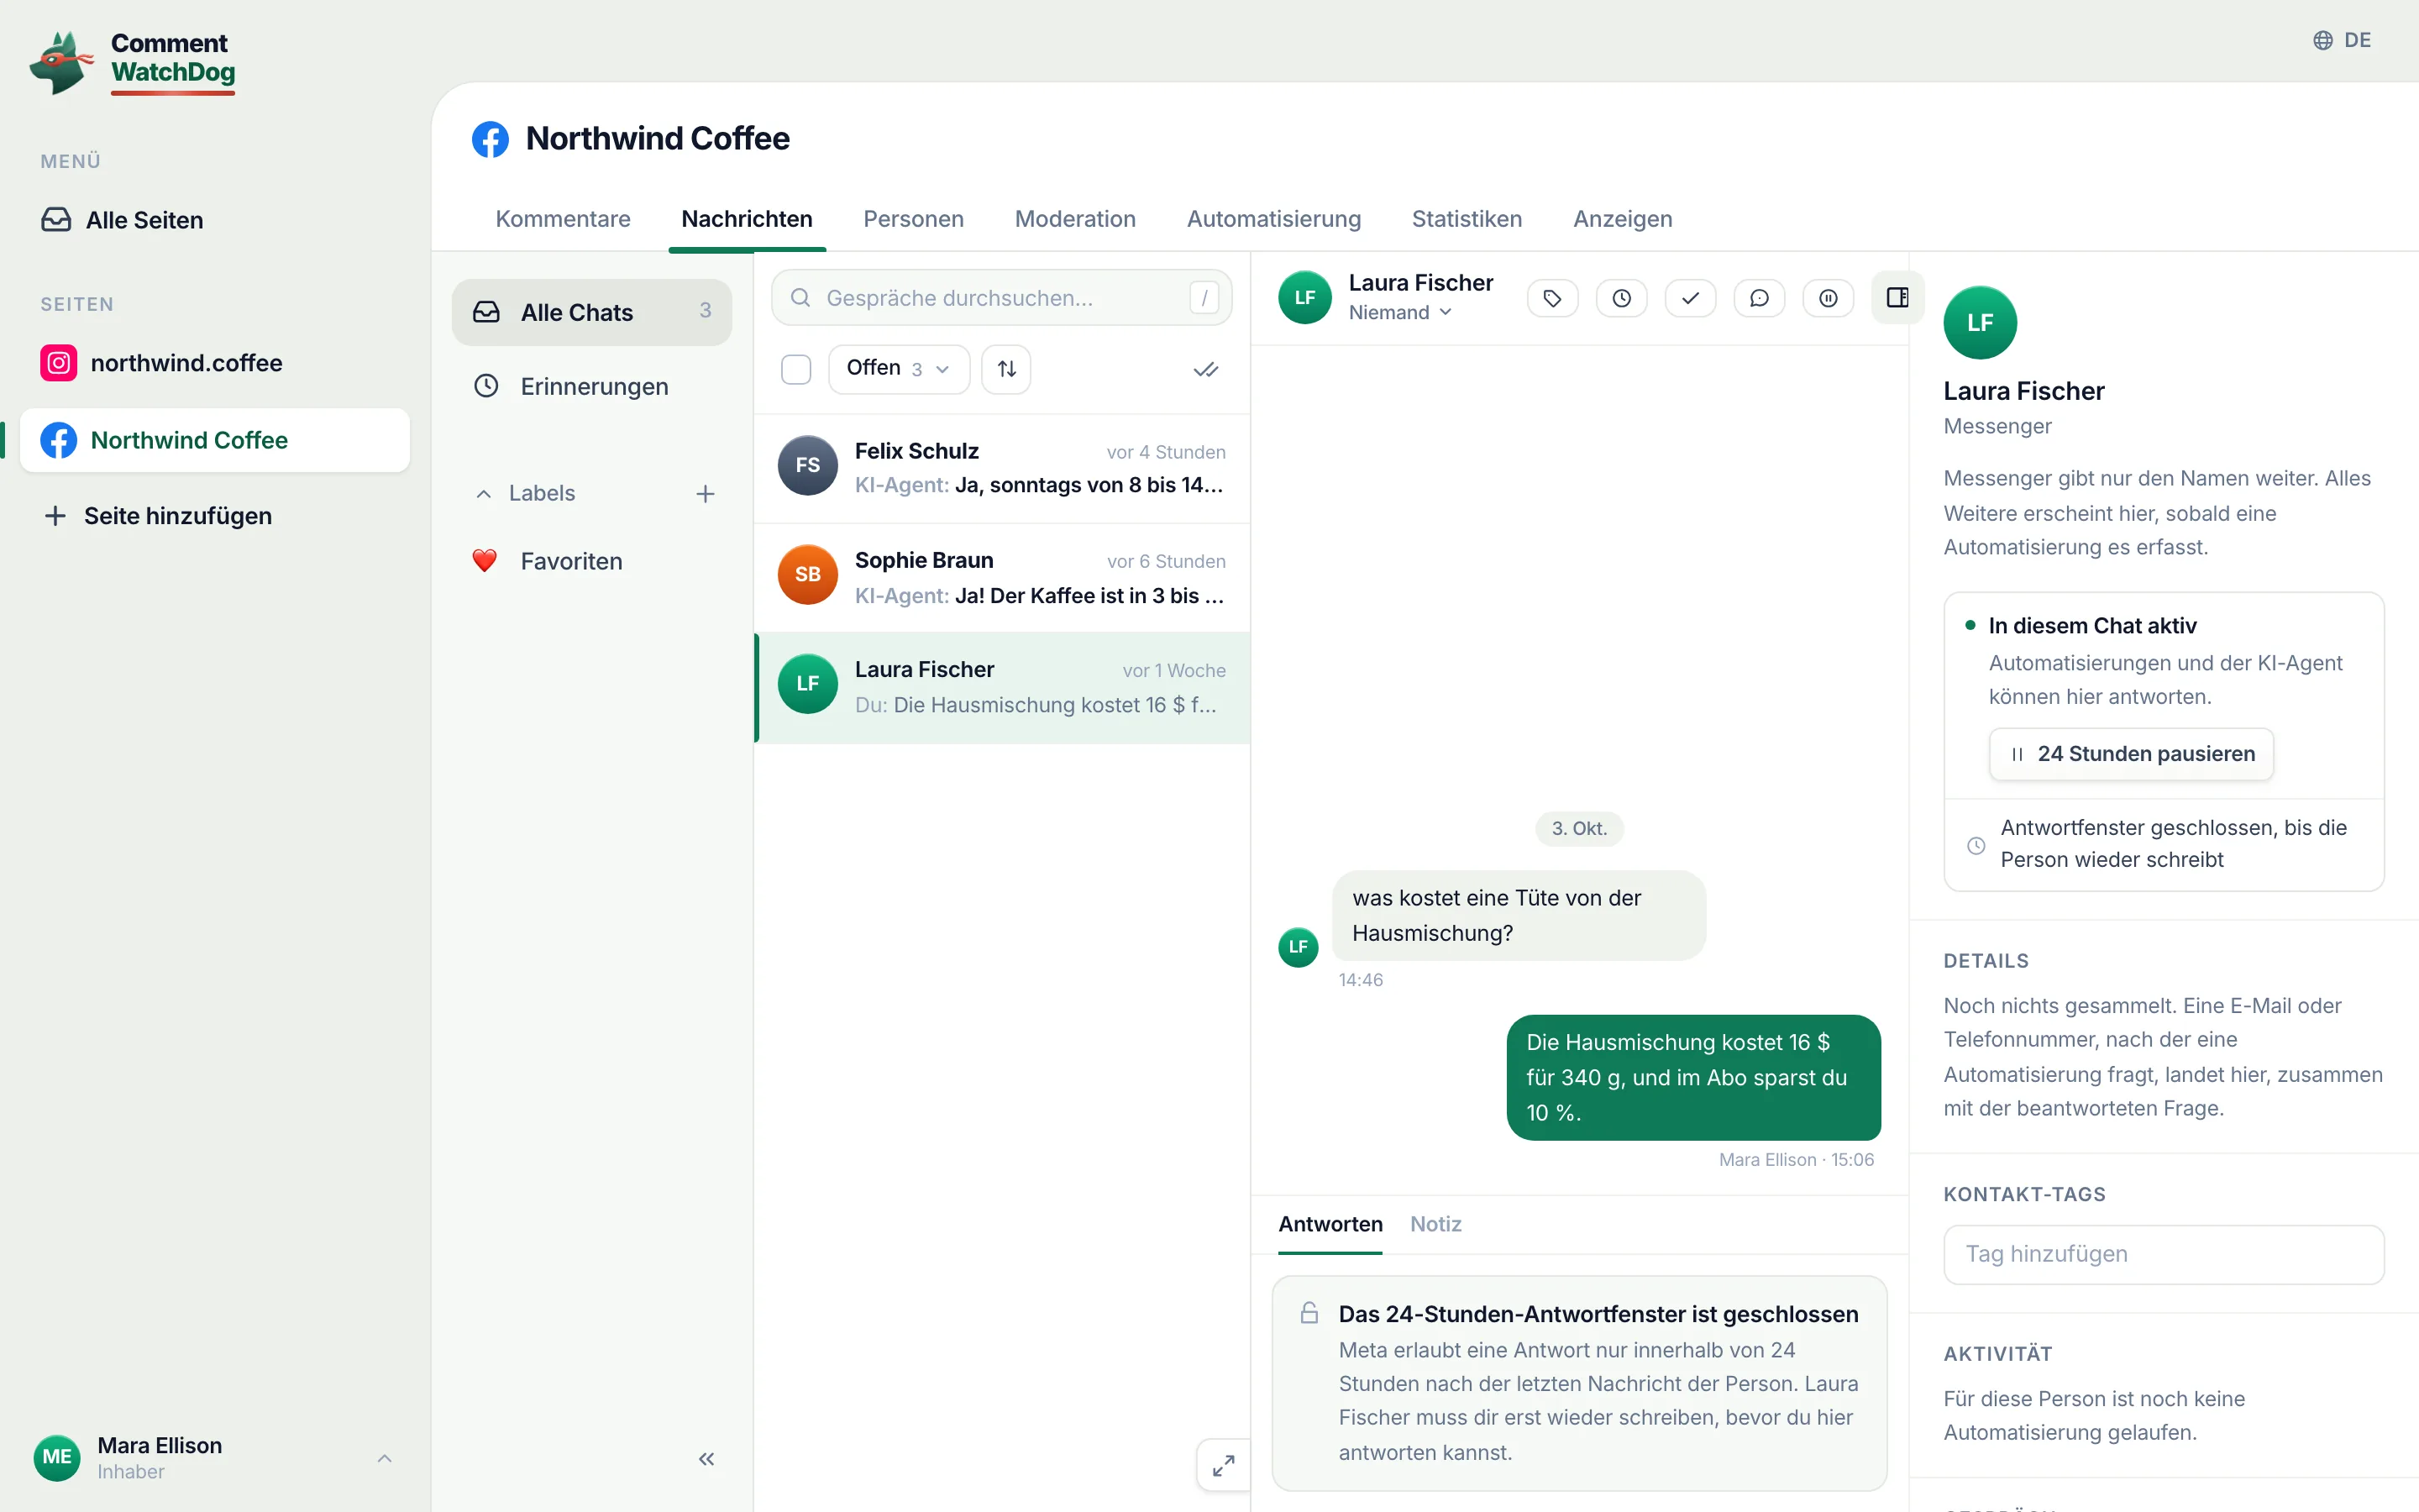2419x1512 pixels.
Task: Switch to the Notiz composer tab
Action: [x=1435, y=1224]
